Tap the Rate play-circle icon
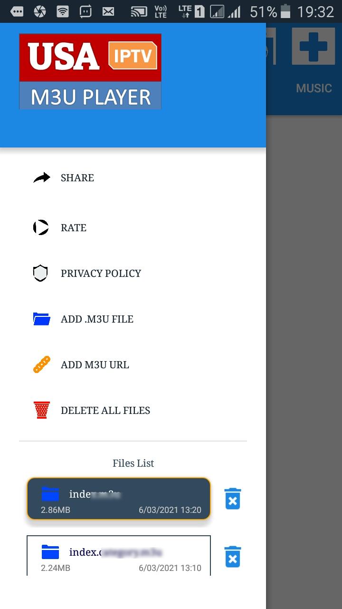Image resolution: width=342 pixels, height=609 pixels. point(41,227)
